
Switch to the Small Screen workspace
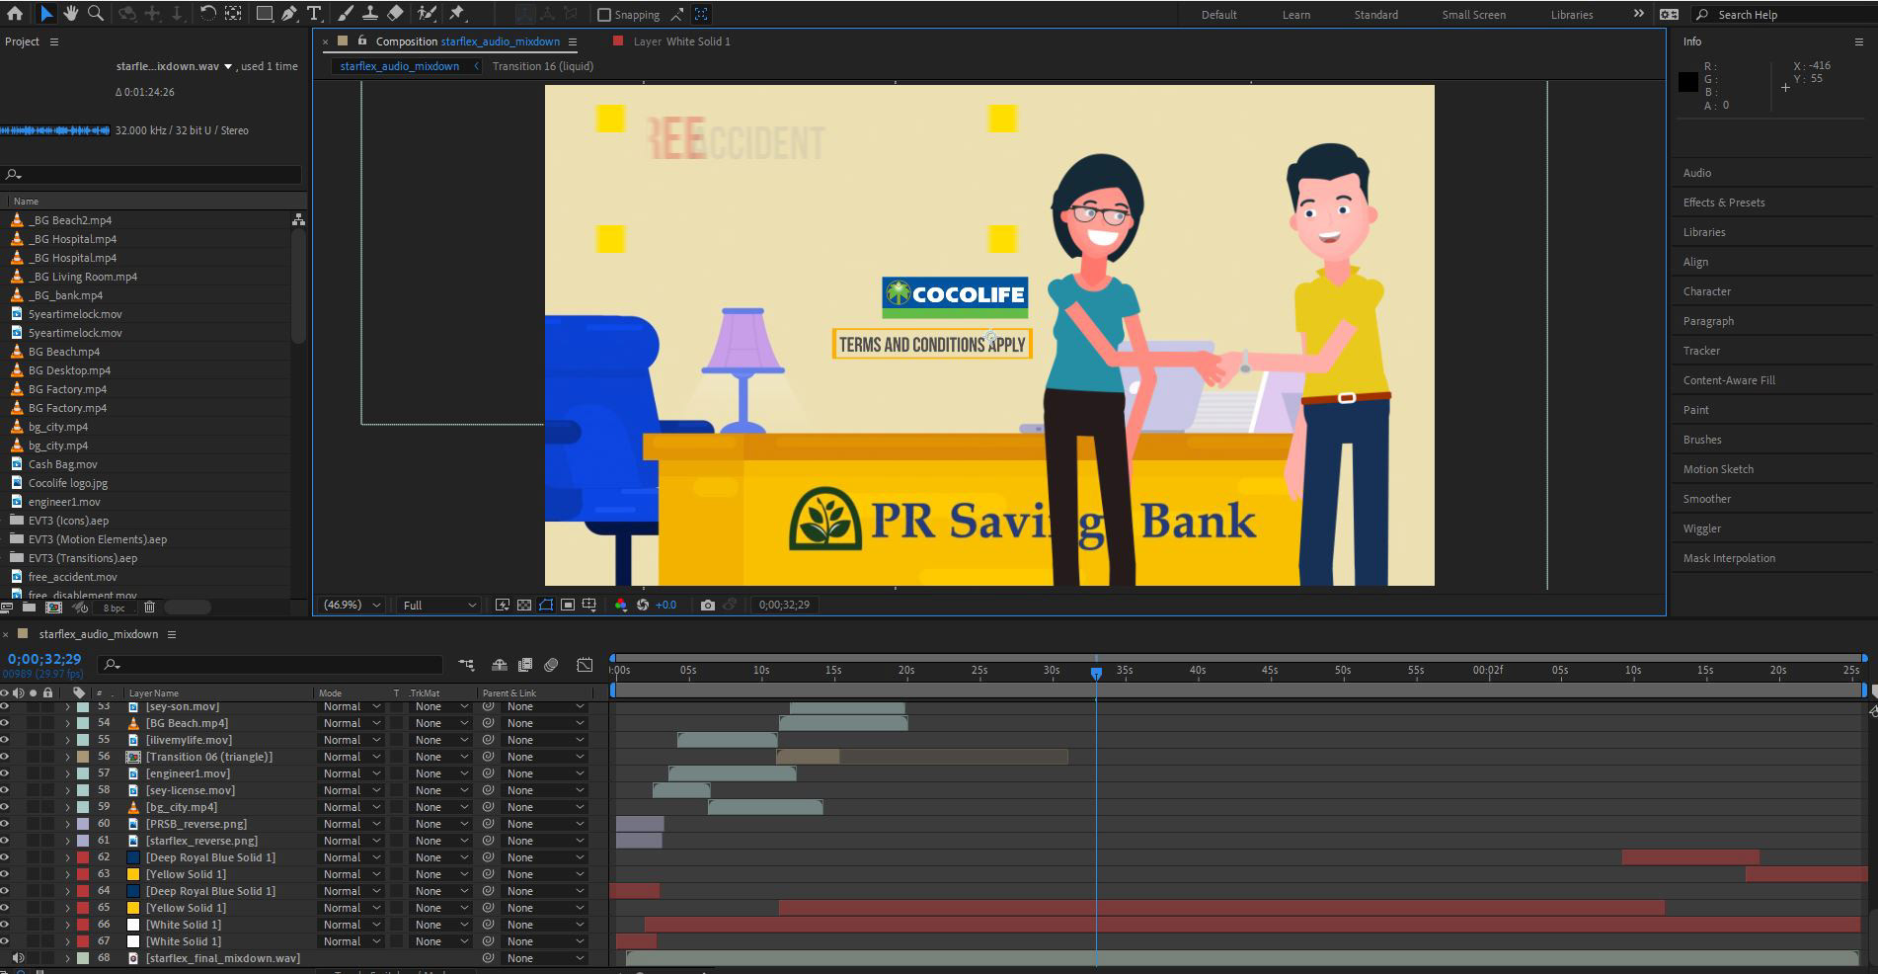(x=1473, y=15)
